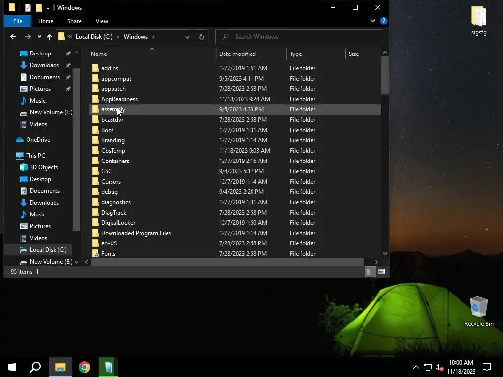
Task: Open the Recycle Bin desktop icon
Action: [478, 312]
